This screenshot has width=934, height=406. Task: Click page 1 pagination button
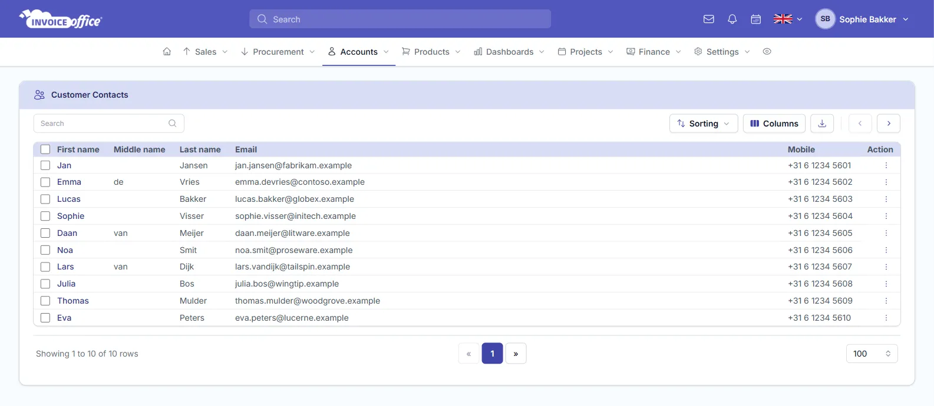[x=493, y=354]
